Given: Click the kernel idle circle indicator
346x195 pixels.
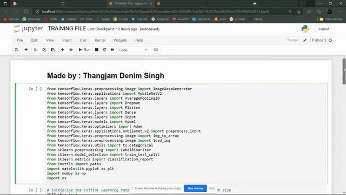Looking at the screenshot, I should [330, 40].
